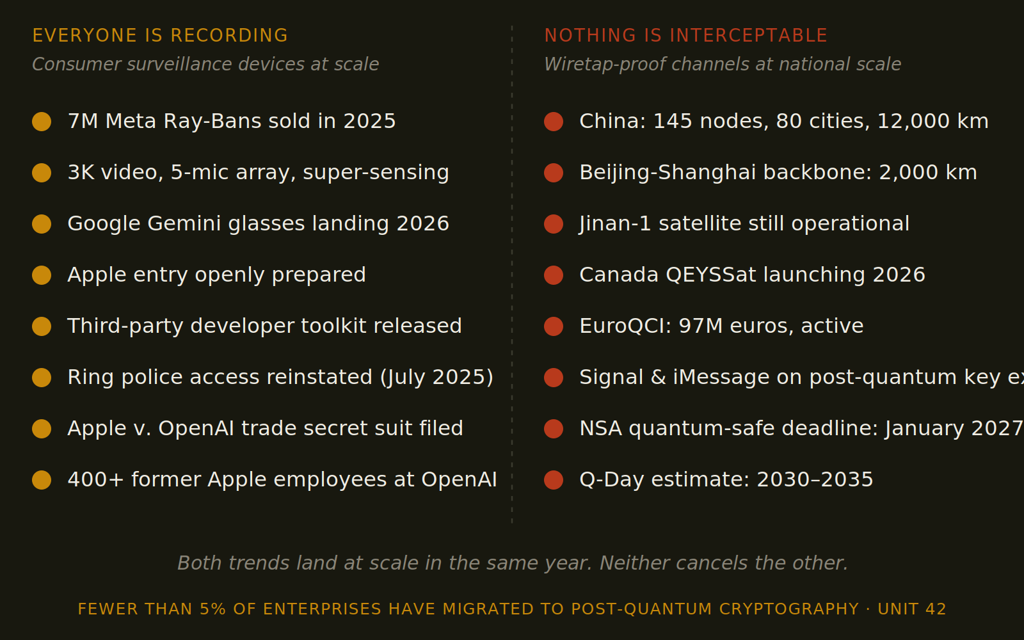Click the Both trends land at scale sentence
1024x640 pixels.
pyautogui.click(x=513, y=563)
